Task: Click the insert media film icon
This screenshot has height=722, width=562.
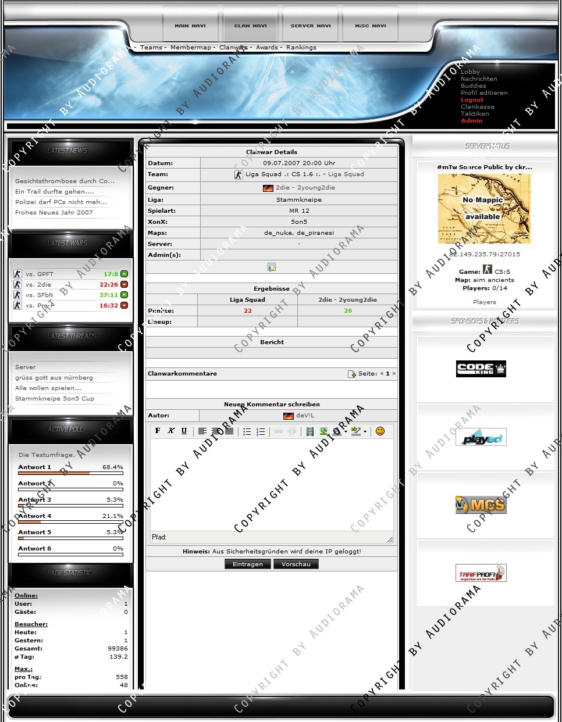Action: point(310,431)
